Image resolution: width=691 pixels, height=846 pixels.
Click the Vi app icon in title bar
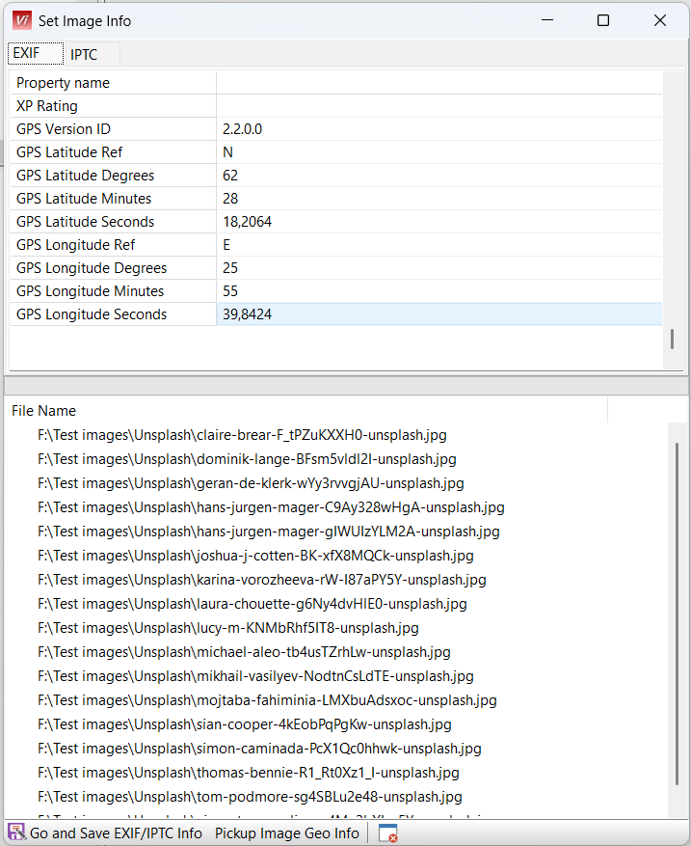[x=21, y=20]
